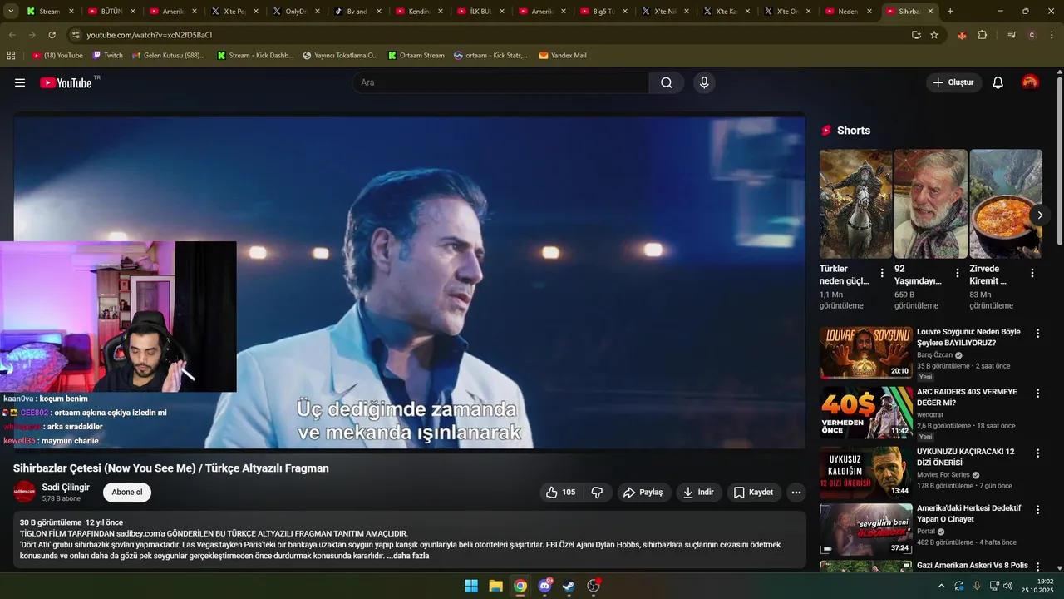Switch to the Kendin browser tab
This screenshot has width=1064, height=599.
pyautogui.click(x=419, y=12)
